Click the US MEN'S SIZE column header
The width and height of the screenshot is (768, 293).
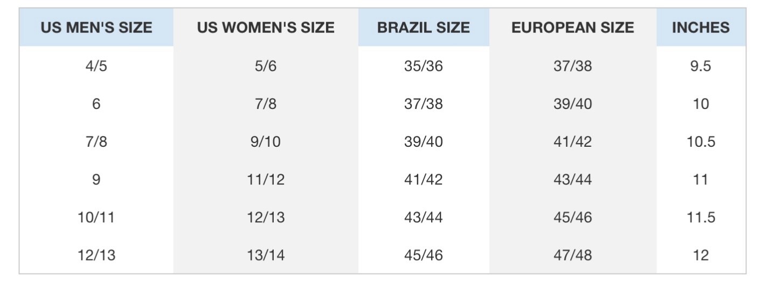tap(96, 28)
